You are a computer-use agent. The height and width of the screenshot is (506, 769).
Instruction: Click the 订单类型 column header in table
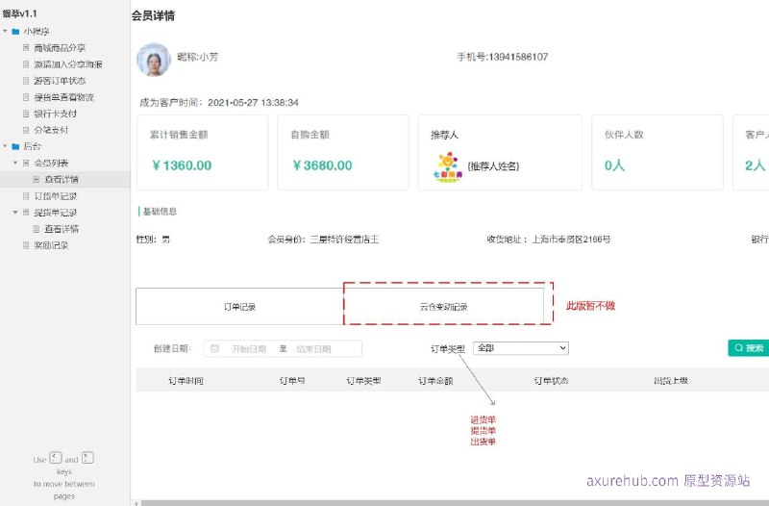(x=363, y=380)
